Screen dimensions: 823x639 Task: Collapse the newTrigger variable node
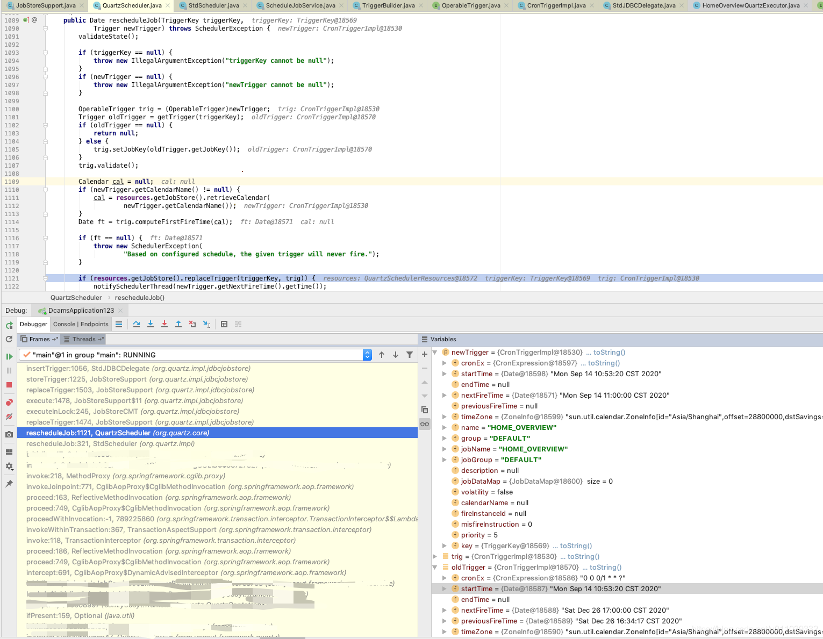click(x=435, y=352)
